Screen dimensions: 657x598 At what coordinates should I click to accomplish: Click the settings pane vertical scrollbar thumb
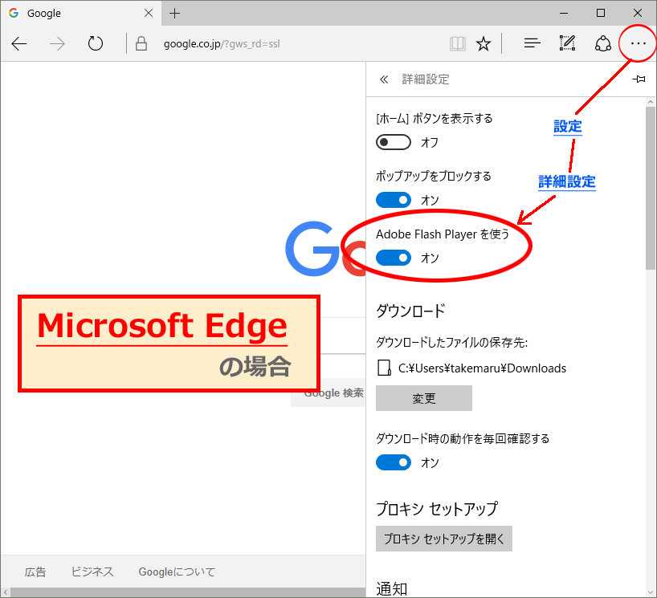[x=651, y=187]
